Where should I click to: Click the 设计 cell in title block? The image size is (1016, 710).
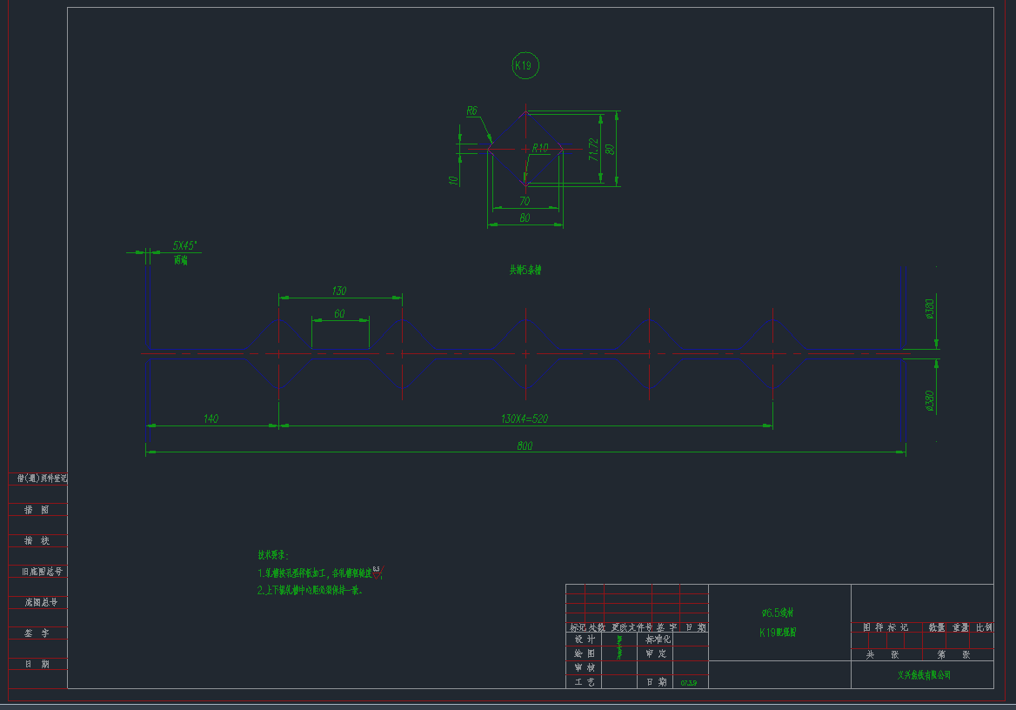tap(585, 640)
